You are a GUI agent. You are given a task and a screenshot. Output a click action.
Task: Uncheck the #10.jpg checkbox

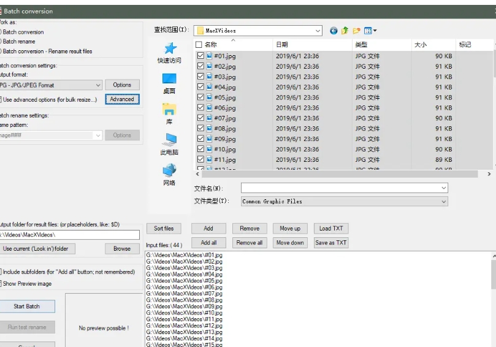click(x=200, y=149)
